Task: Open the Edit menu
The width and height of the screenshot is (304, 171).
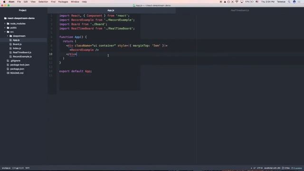Action: point(26,2)
